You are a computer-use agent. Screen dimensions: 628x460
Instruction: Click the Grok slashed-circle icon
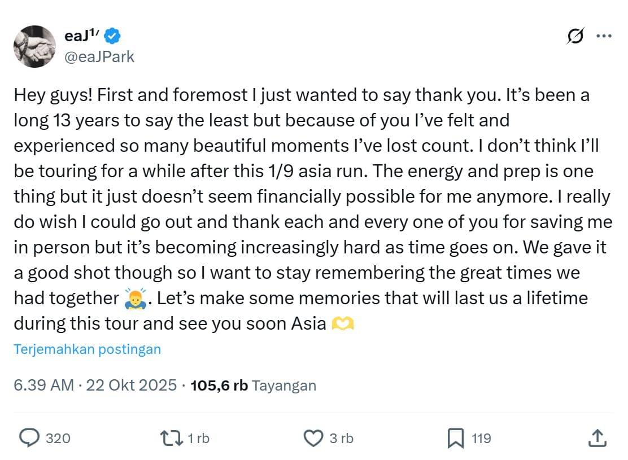(574, 36)
